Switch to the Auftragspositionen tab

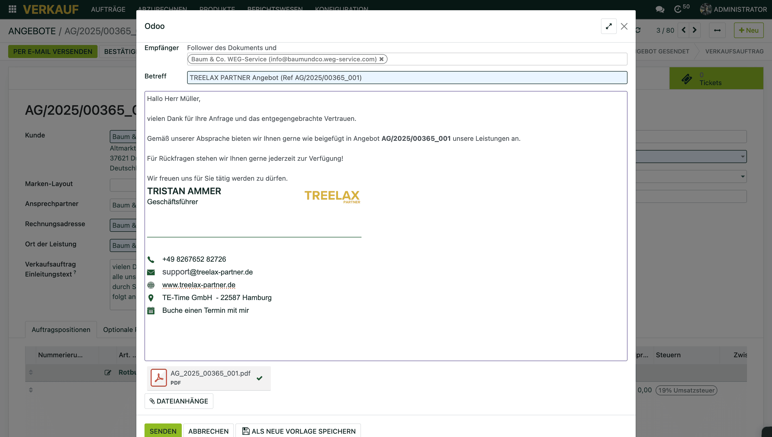click(x=61, y=330)
